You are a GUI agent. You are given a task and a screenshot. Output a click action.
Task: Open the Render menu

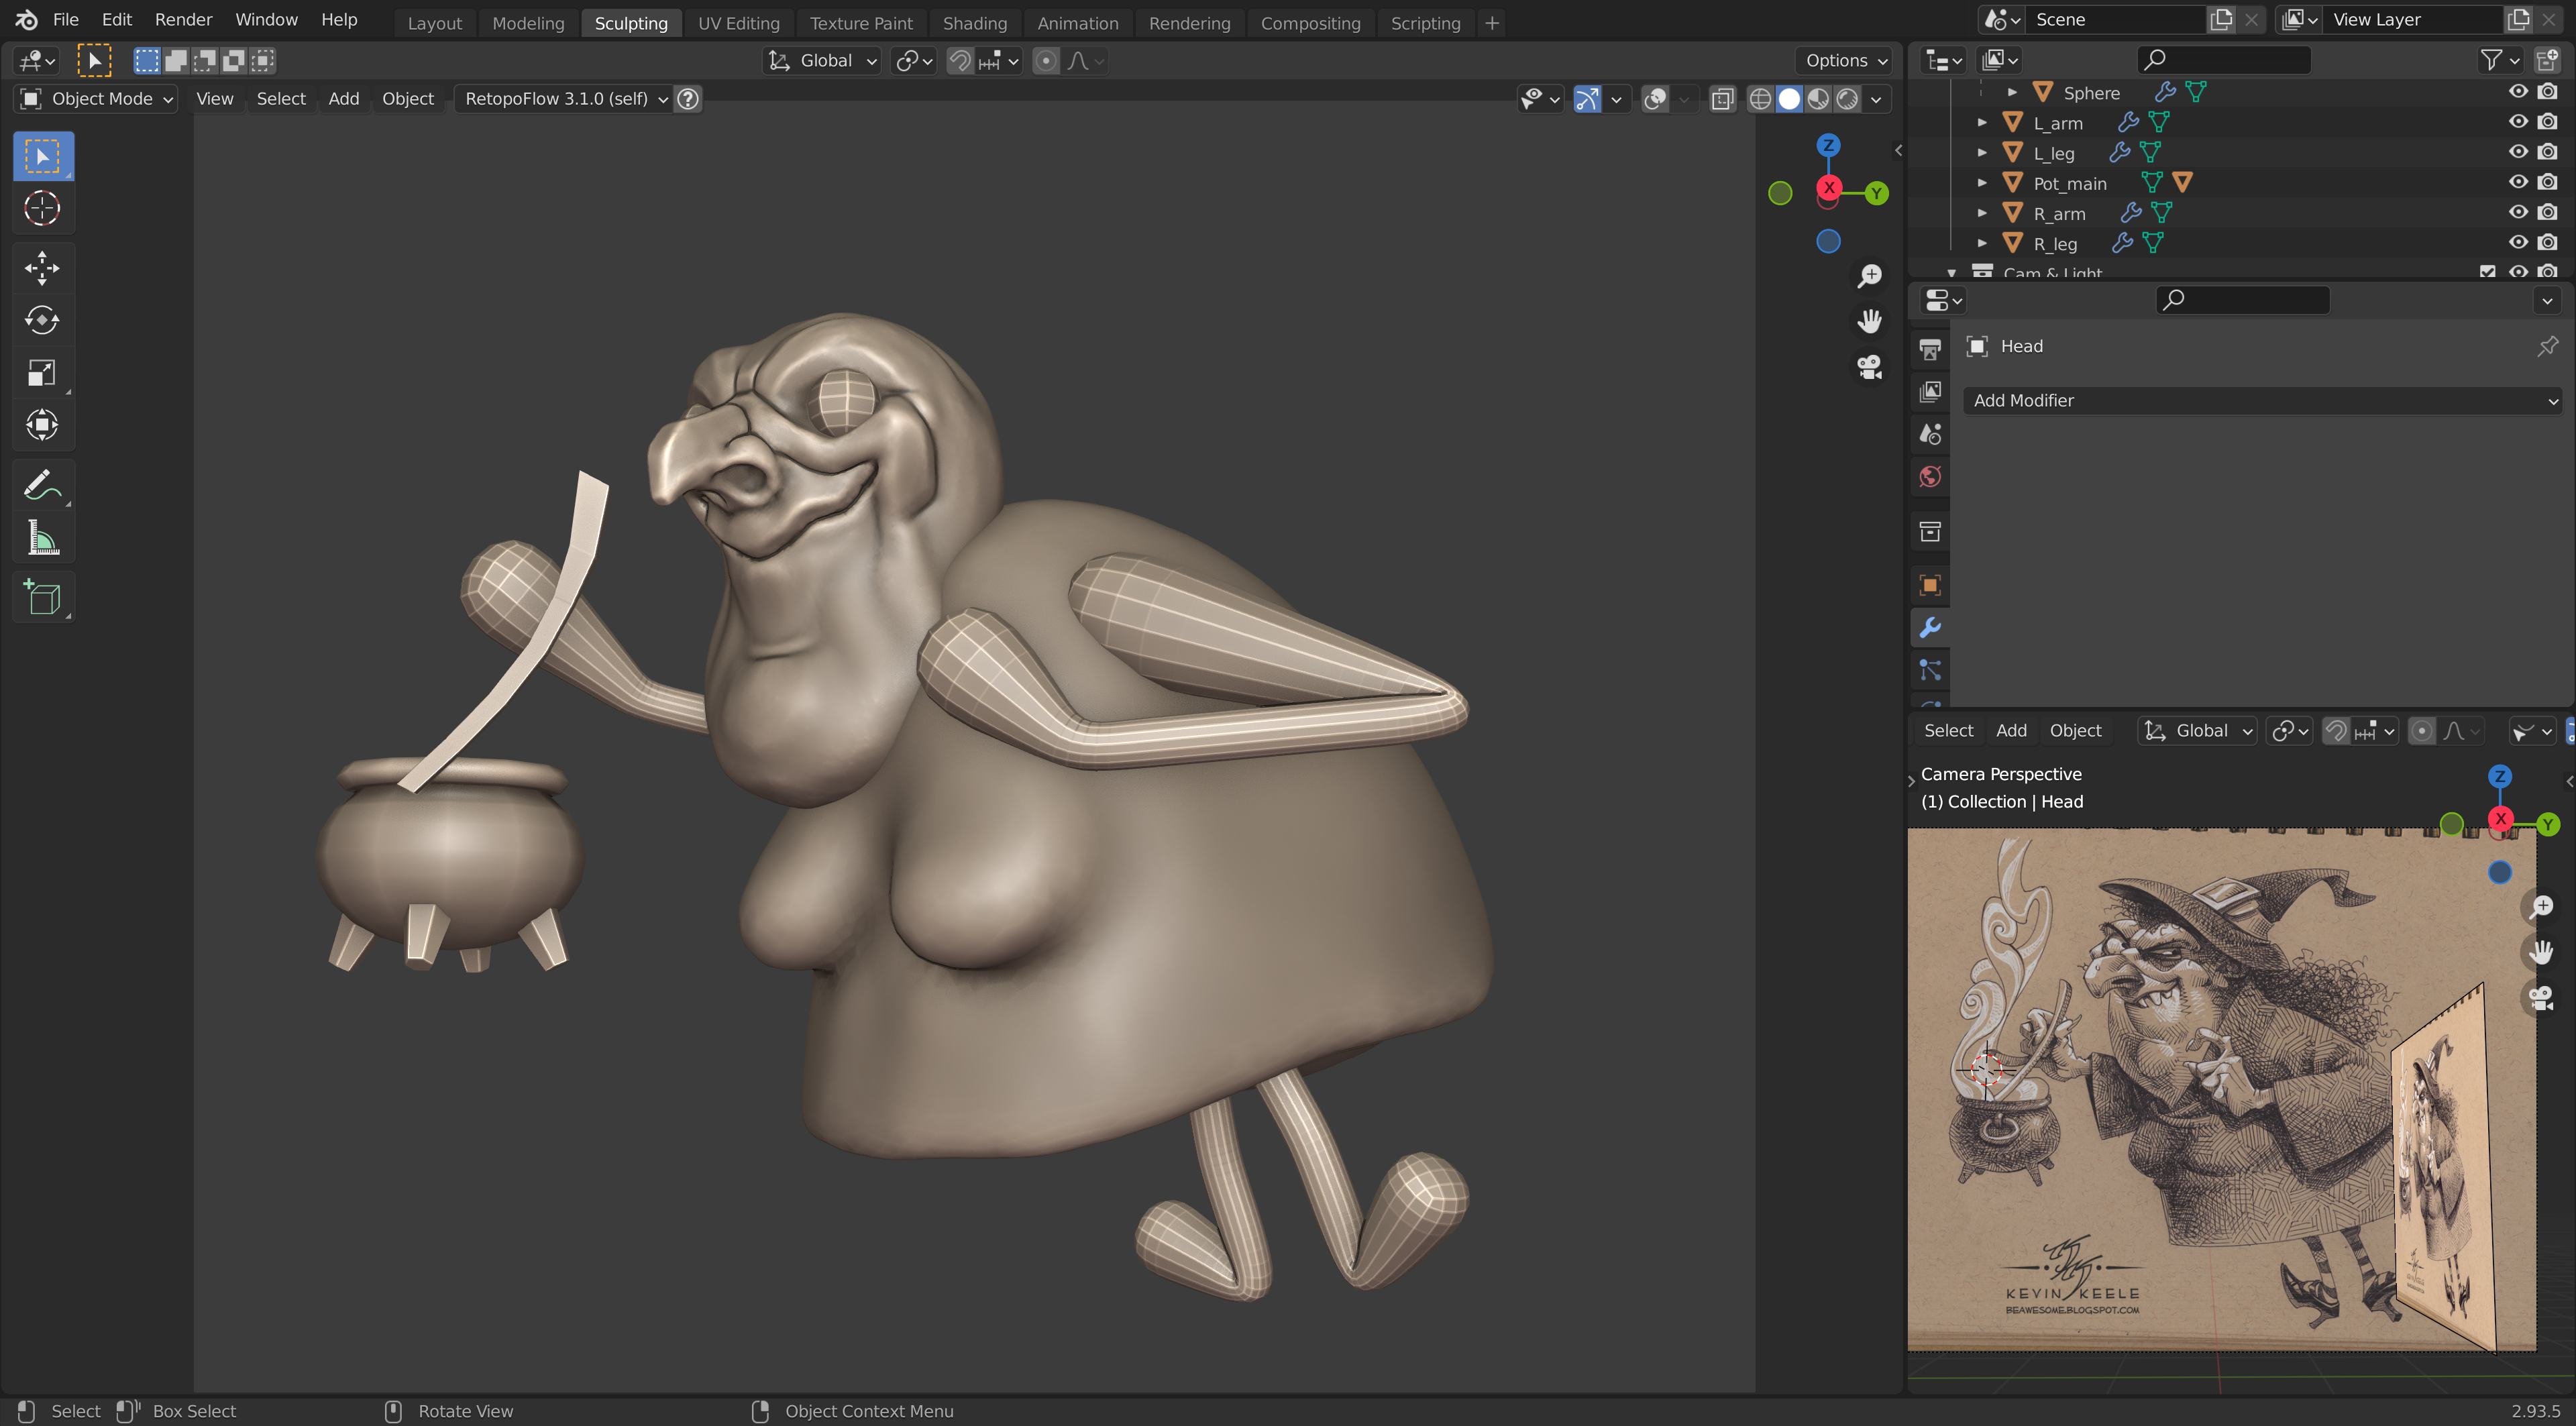pyautogui.click(x=183, y=19)
